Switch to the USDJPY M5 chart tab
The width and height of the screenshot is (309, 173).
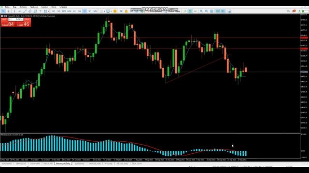point(35,163)
